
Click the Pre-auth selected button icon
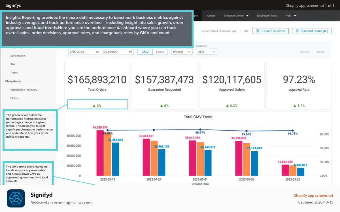257,31
